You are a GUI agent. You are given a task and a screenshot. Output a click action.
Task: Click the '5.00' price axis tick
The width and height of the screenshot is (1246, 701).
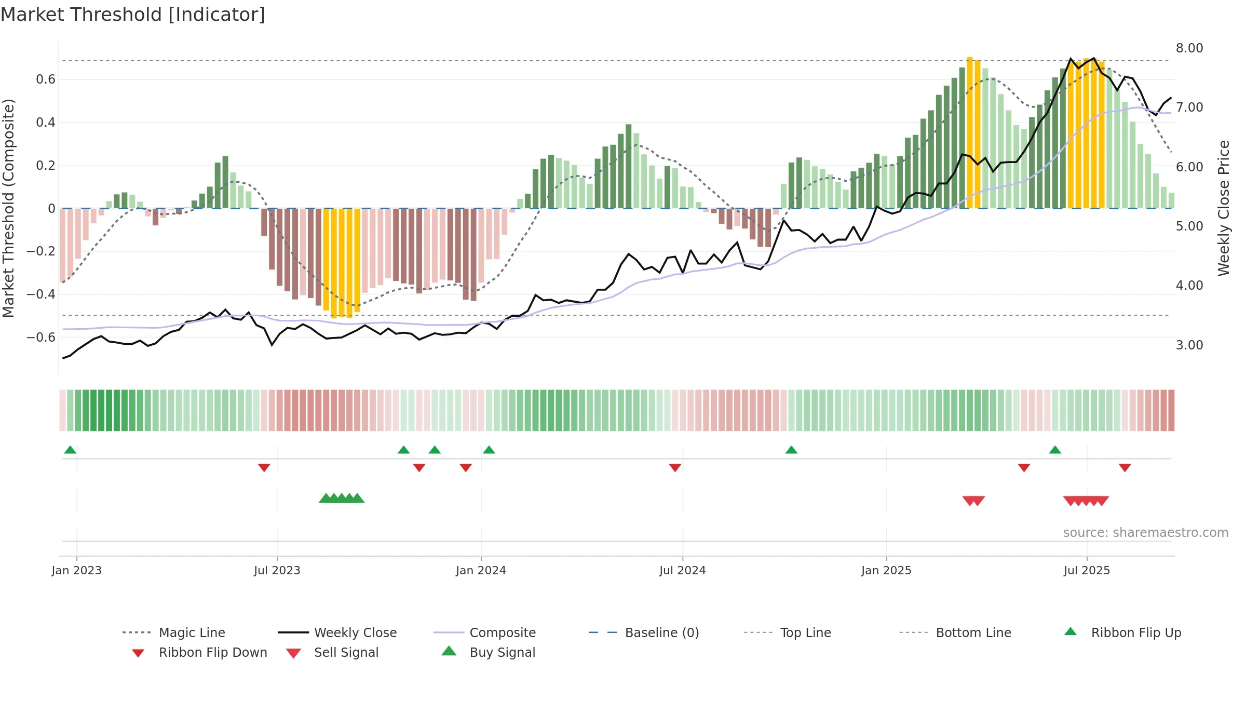[x=1189, y=226]
